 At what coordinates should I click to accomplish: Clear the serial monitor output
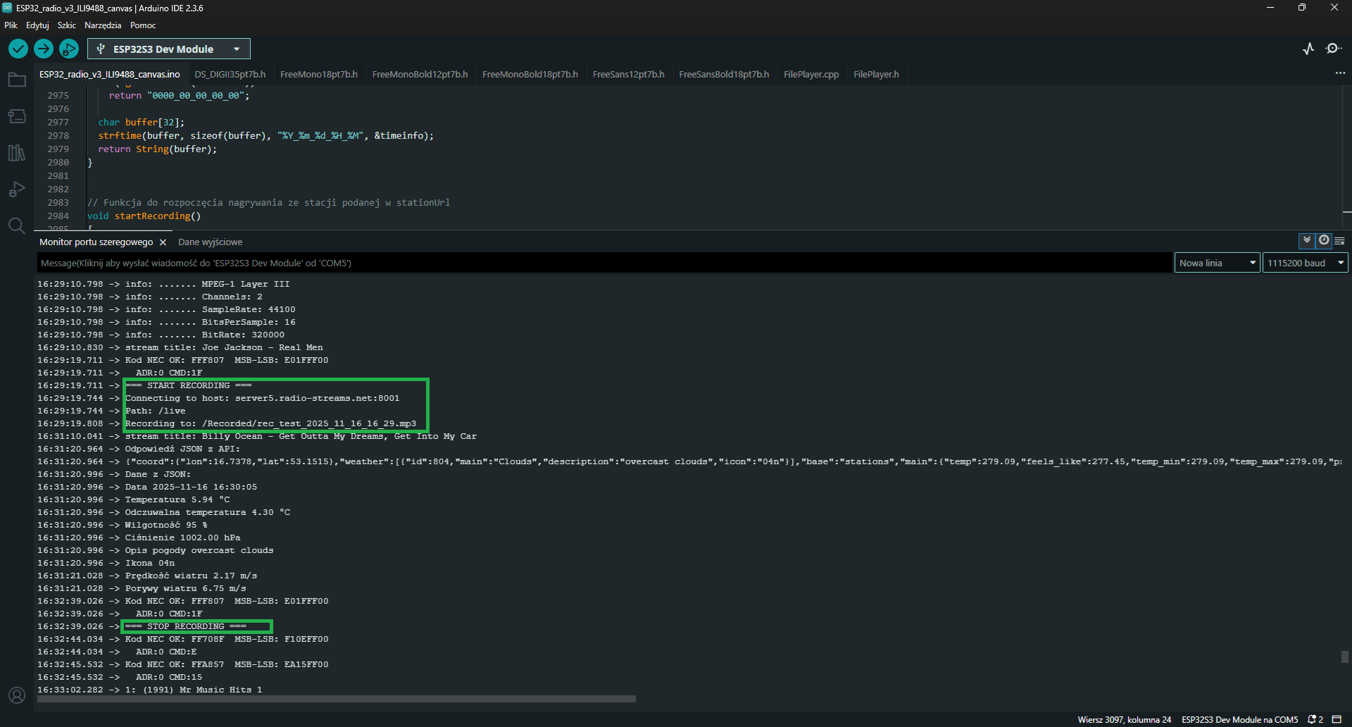coord(1339,241)
